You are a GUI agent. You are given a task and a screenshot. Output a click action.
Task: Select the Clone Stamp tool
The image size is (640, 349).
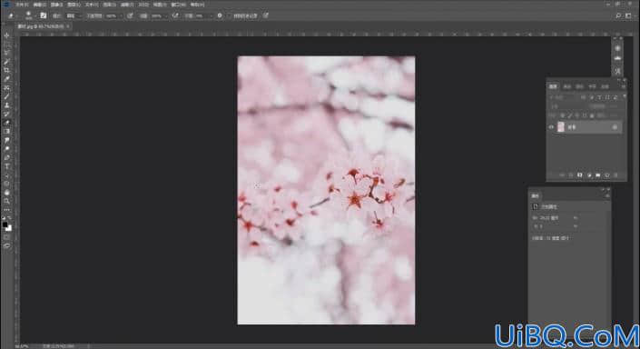pos(6,105)
